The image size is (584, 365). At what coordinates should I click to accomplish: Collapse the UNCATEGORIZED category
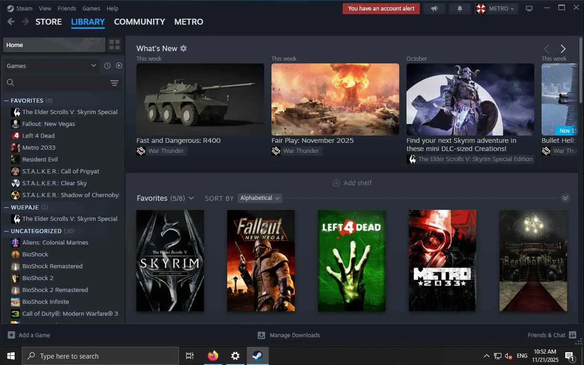(6, 231)
